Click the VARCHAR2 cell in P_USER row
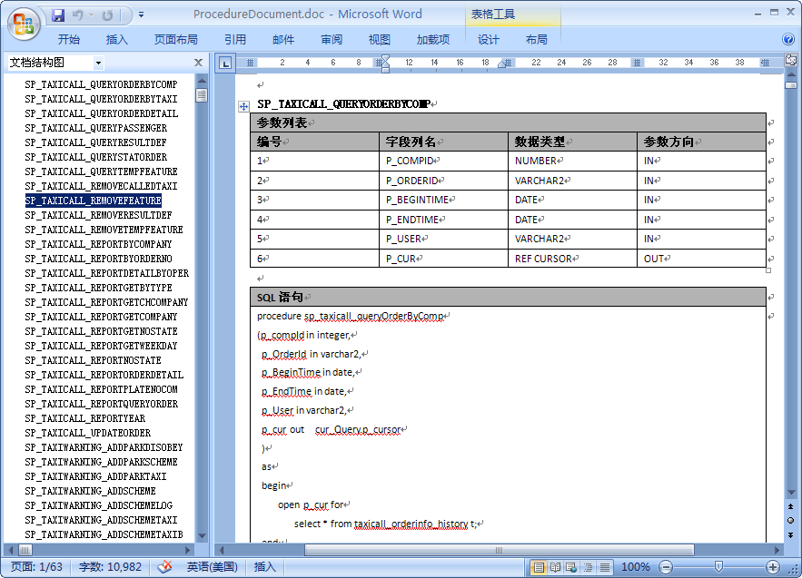The height and width of the screenshot is (578, 802). coord(572,239)
